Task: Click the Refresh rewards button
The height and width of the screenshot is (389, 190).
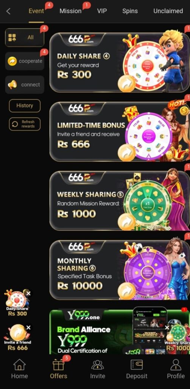Action: click(25, 124)
